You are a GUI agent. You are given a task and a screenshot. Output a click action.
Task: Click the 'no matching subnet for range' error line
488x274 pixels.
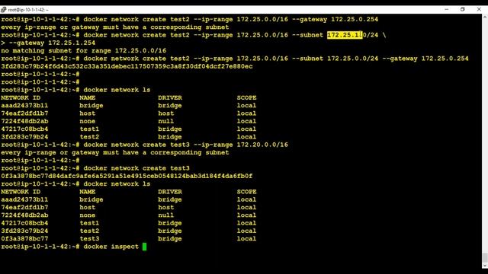83,51
